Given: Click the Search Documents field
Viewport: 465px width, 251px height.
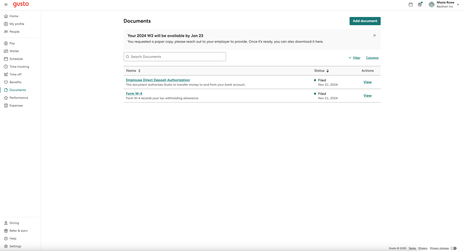Looking at the screenshot, I should (174, 57).
